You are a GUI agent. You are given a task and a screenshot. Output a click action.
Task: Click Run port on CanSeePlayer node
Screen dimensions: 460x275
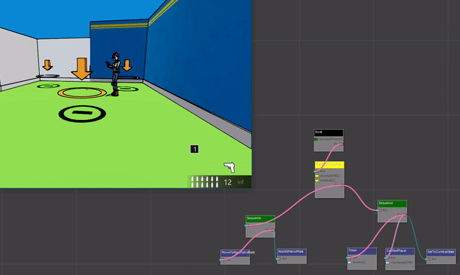[x=387, y=258]
